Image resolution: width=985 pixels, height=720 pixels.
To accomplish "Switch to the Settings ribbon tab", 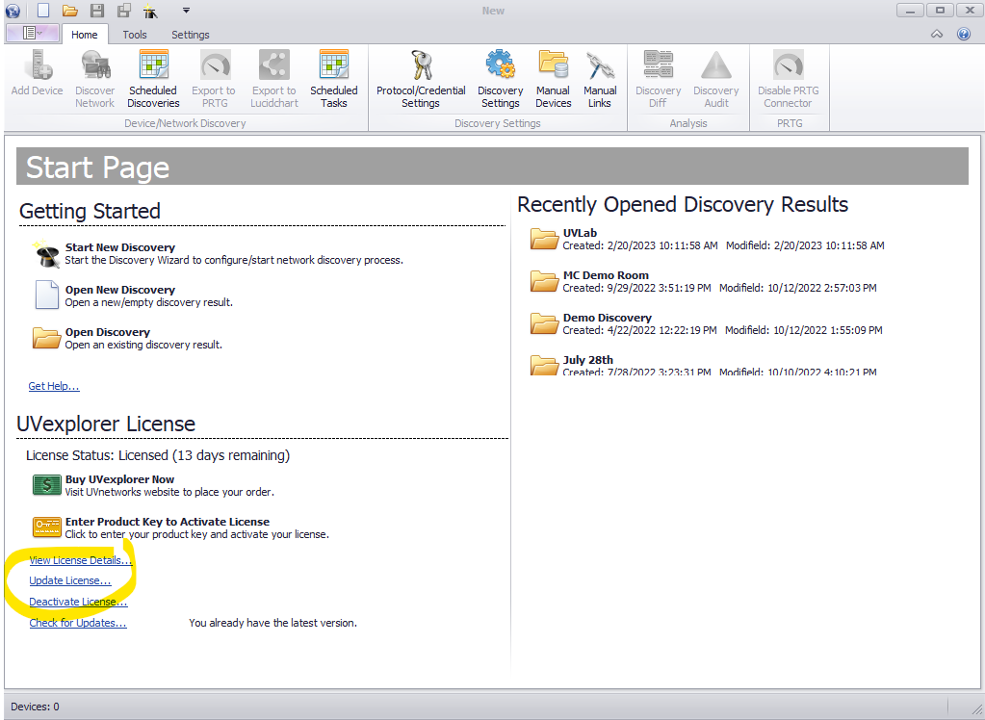I will click(x=191, y=35).
